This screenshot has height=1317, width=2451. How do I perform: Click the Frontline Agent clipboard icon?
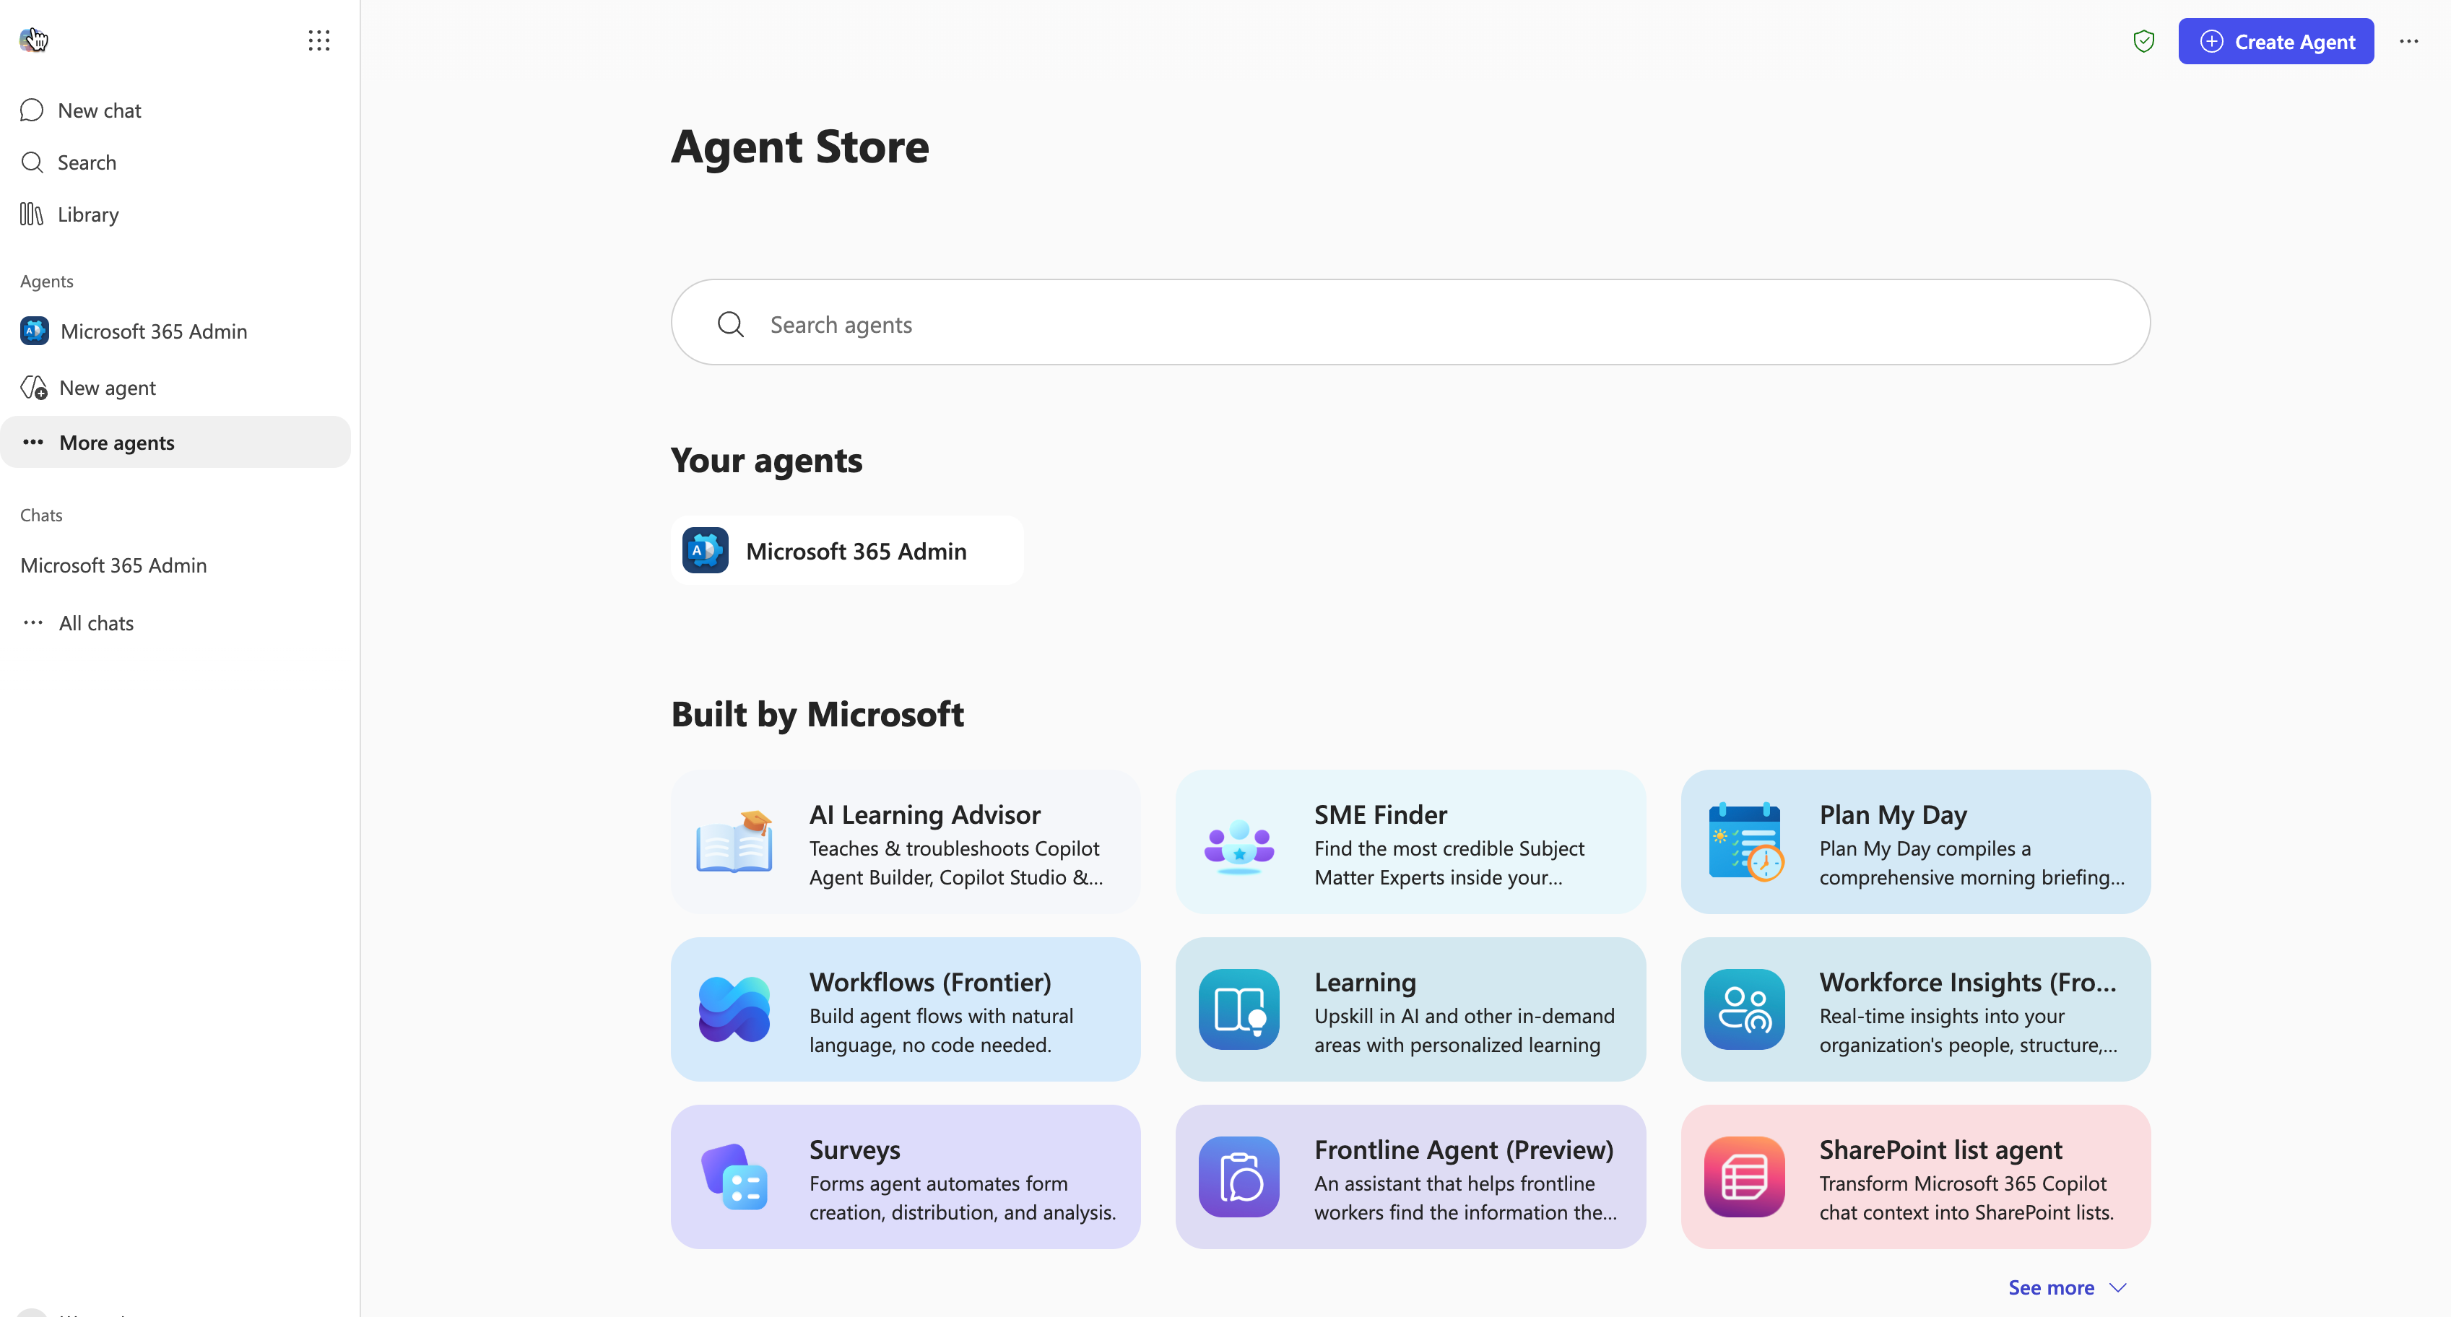pos(1238,1177)
